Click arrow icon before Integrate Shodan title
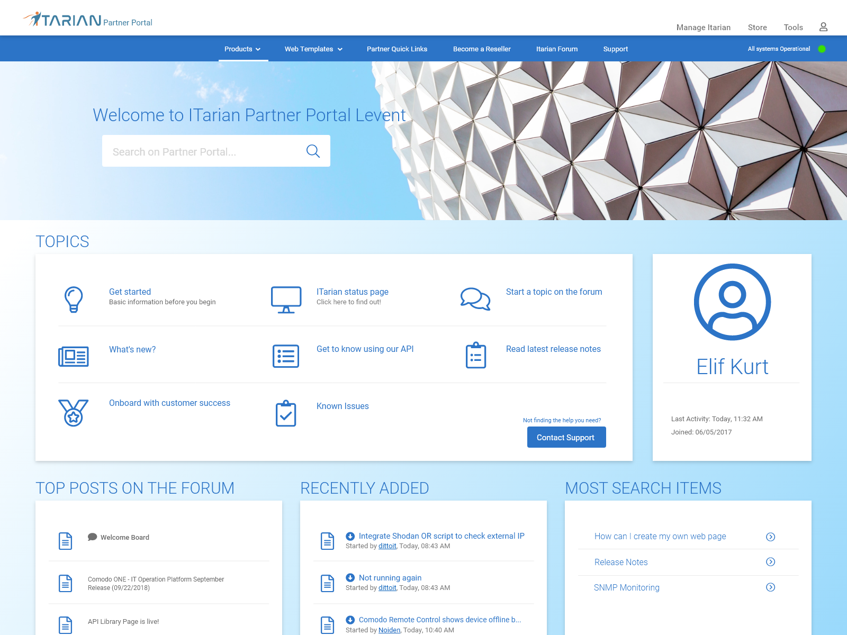 pyautogui.click(x=350, y=536)
